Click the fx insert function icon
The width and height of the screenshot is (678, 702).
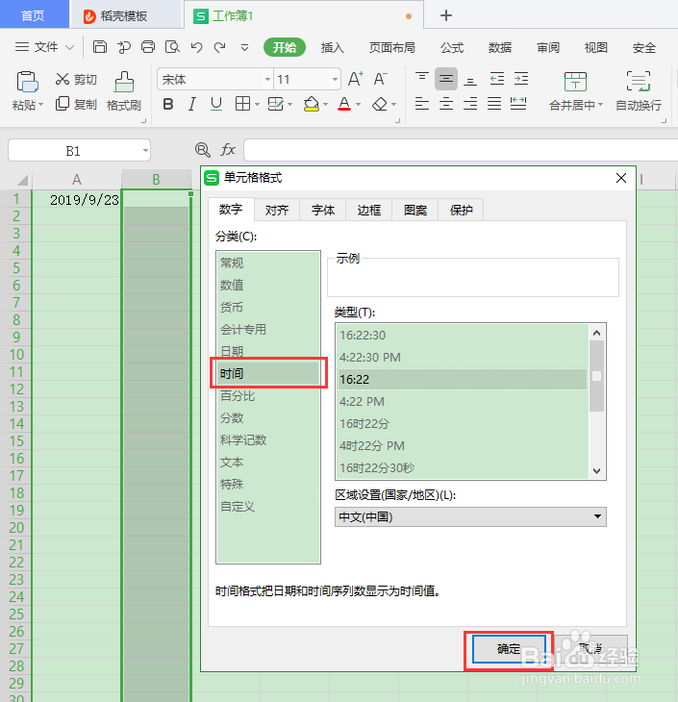tap(228, 149)
